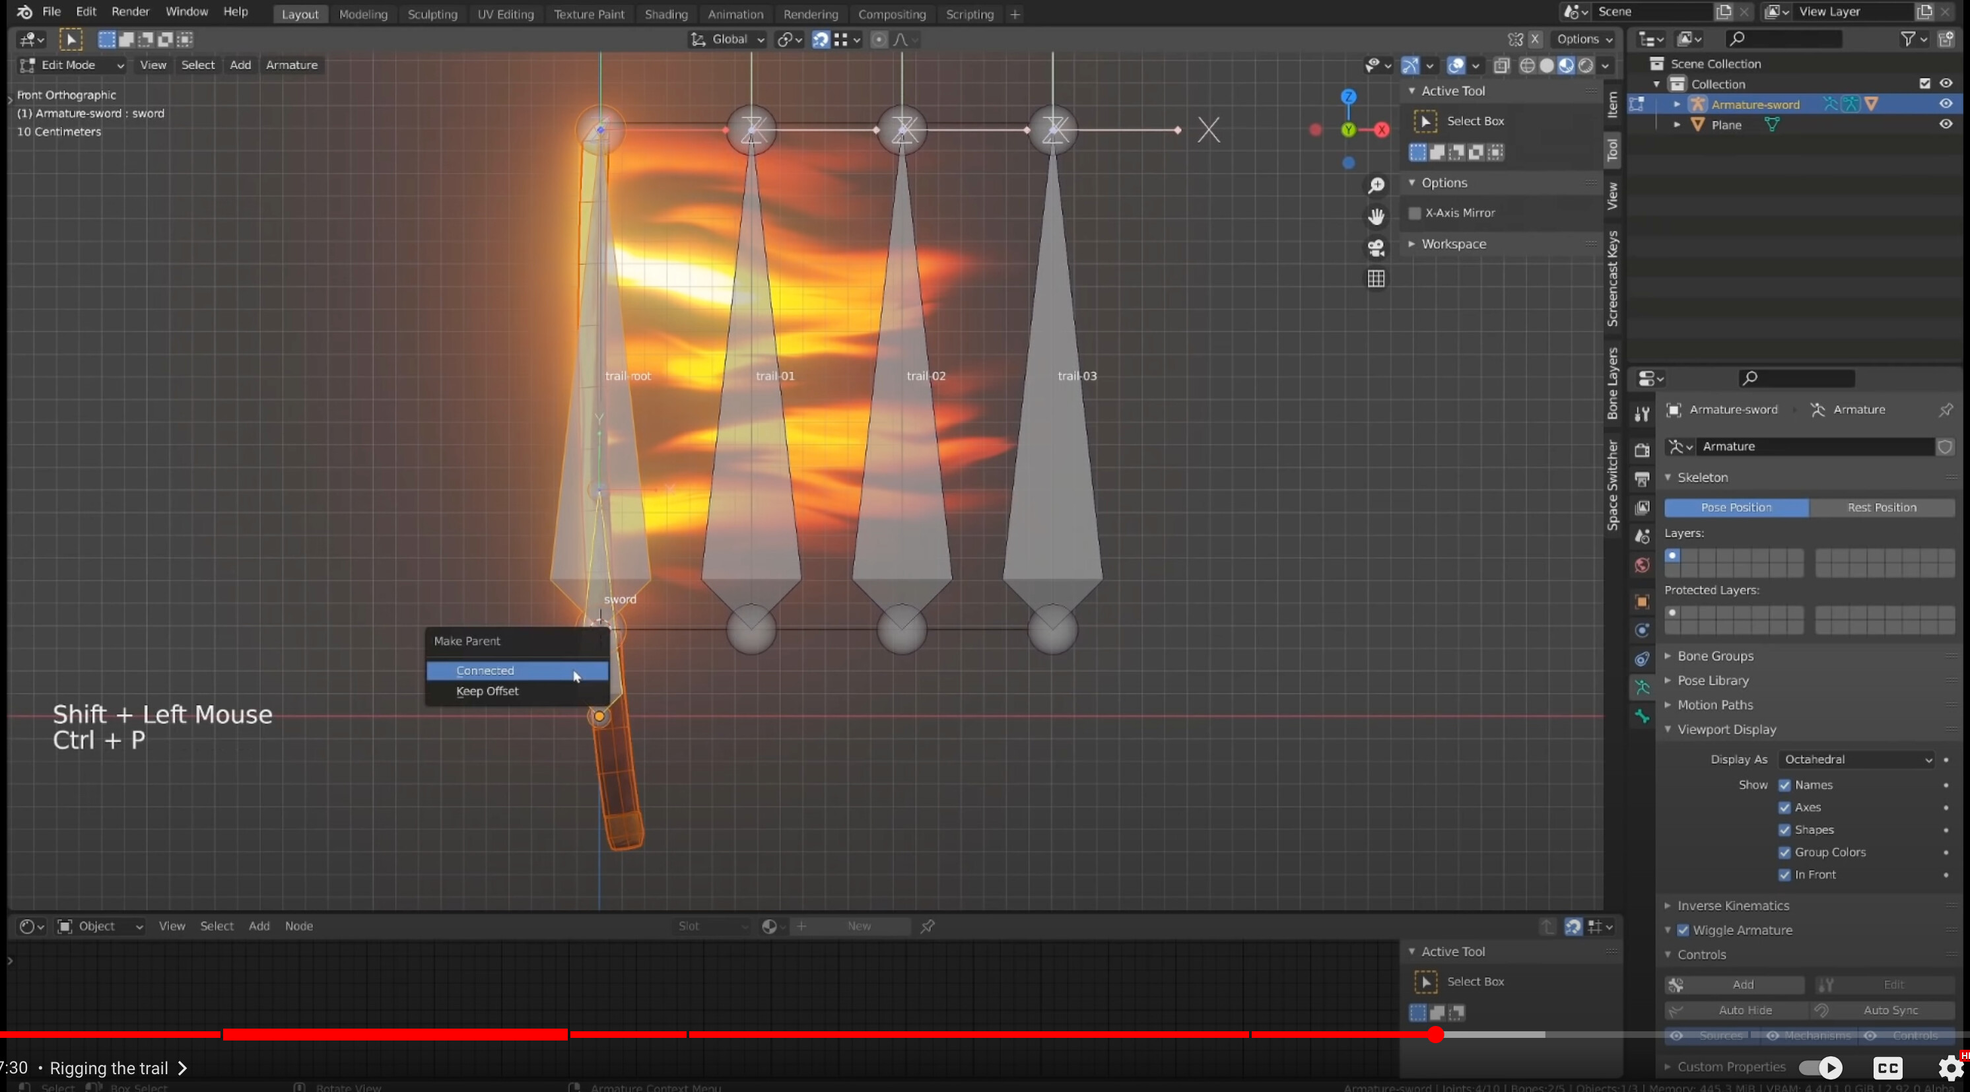Viewport: 1970px width, 1092px height.
Task: Toggle proportional editing icon
Action: click(879, 40)
